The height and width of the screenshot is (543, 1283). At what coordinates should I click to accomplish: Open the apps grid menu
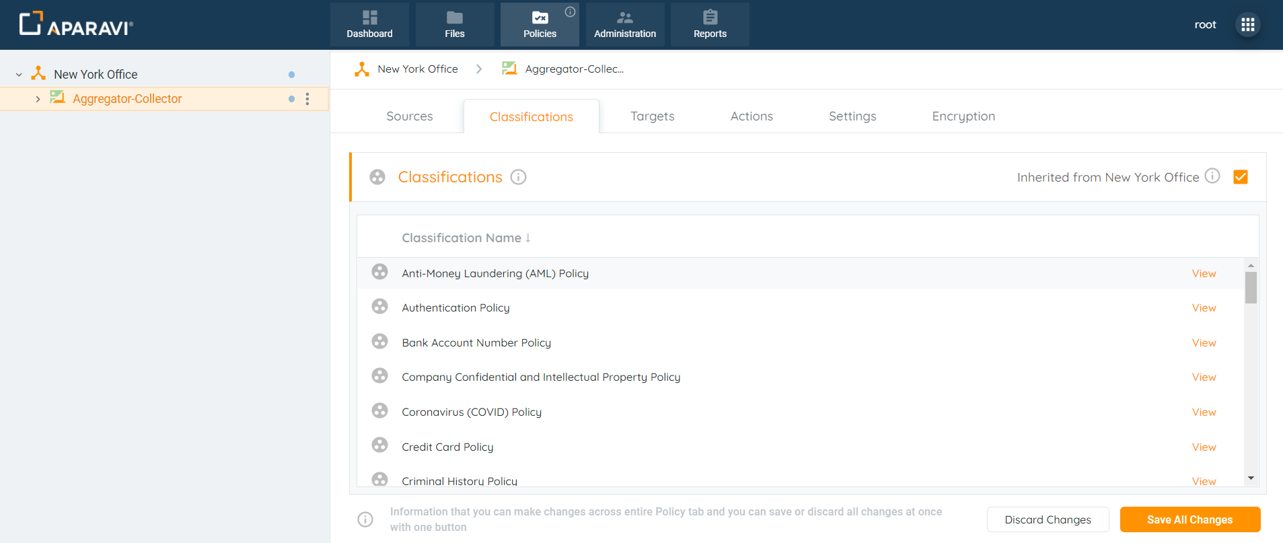(x=1247, y=25)
